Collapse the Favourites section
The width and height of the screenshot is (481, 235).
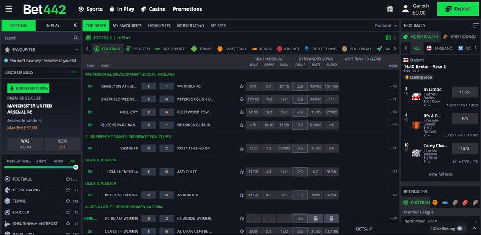point(76,50)
